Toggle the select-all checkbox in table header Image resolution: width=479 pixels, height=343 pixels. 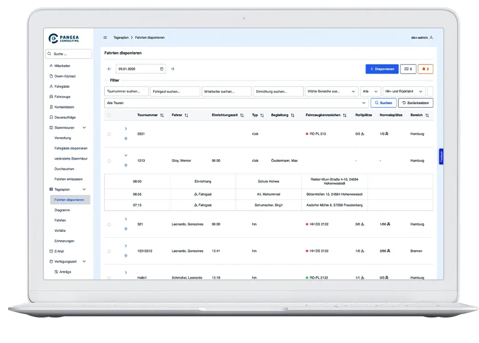coord(109,115)
